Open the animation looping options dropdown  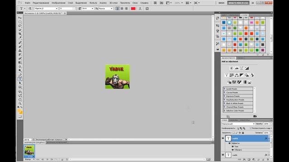tap(29, 159)
